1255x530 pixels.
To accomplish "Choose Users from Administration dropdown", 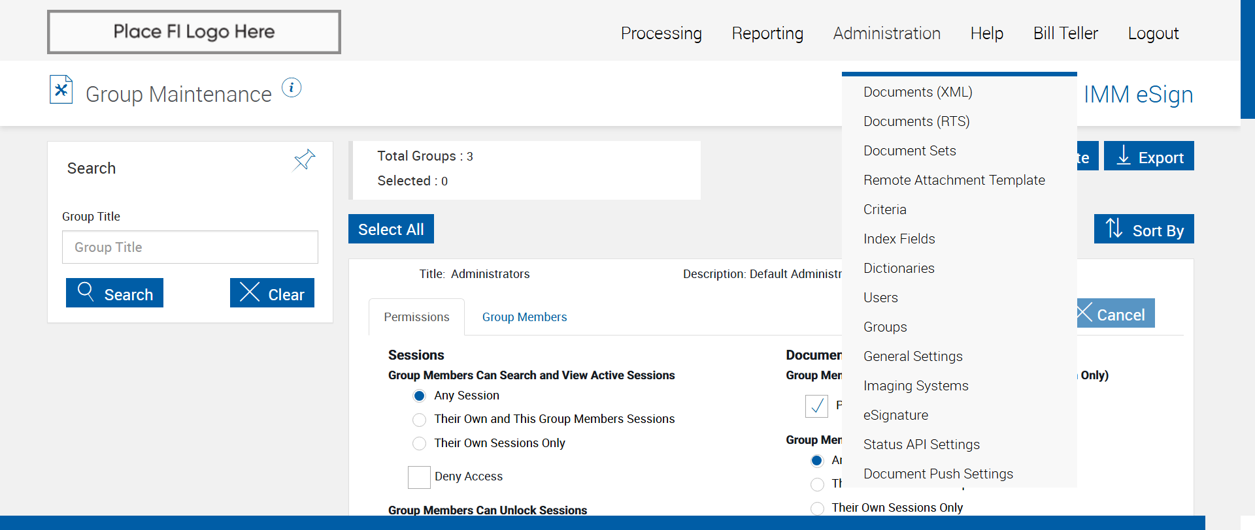I will click(x=880, y=298).
